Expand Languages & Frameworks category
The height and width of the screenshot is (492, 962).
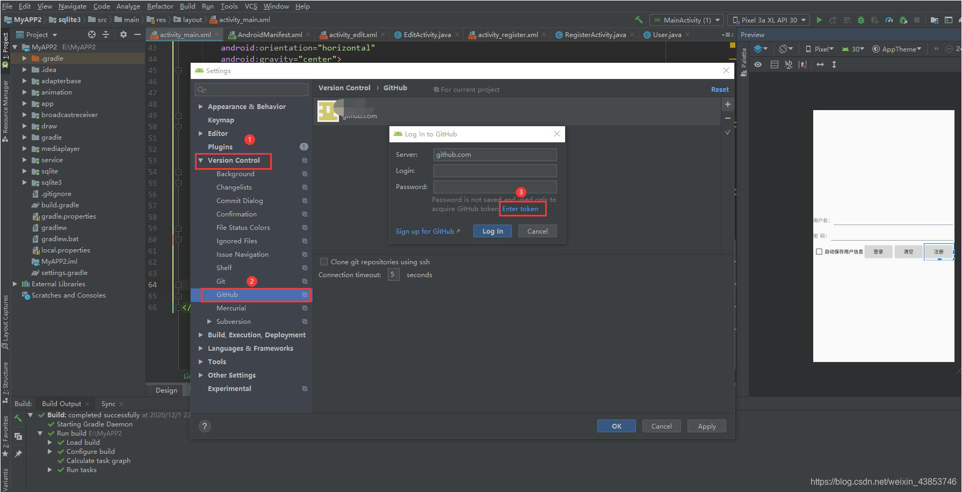pyautogui.click(x=201, y=348)
